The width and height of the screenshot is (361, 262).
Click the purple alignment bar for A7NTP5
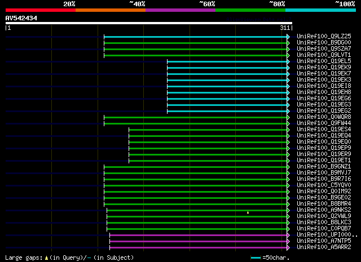[198, 241]
